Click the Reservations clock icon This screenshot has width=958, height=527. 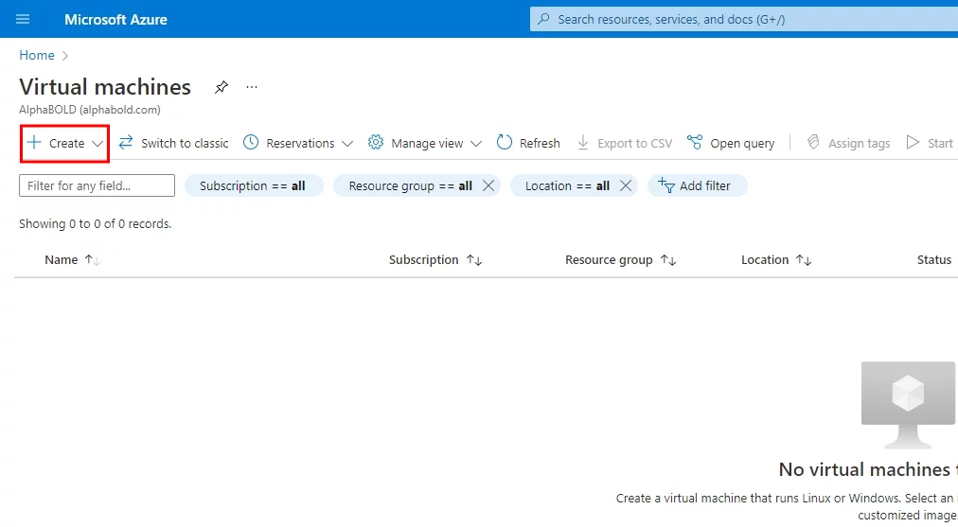(251, 142)
